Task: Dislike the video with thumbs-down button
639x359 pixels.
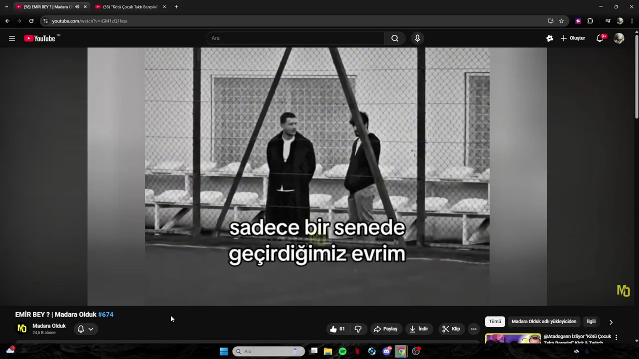Action: click(x=358, y=329)
